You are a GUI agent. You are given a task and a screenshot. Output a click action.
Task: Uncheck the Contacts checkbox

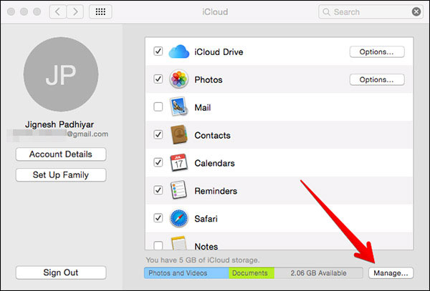(158, 134)
